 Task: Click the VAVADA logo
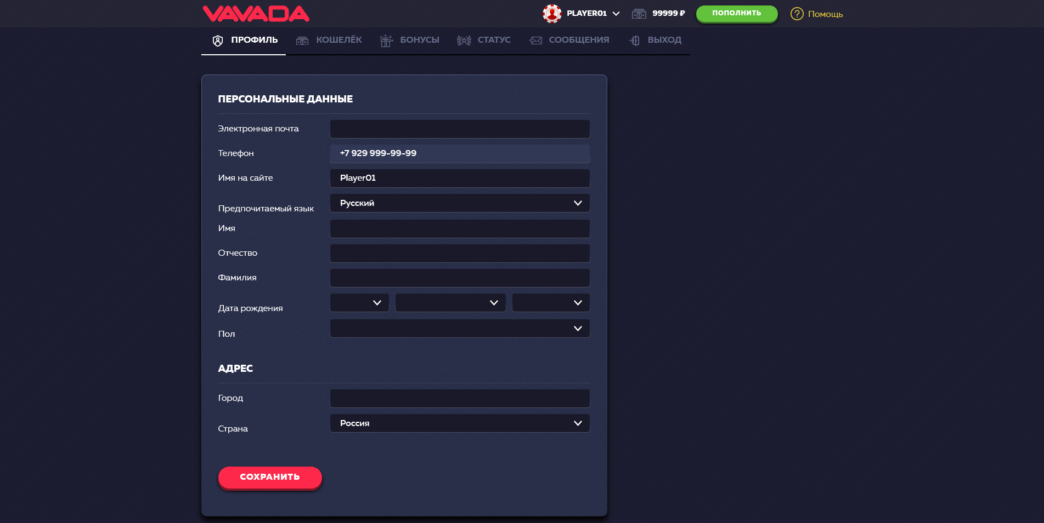point(256,14)
